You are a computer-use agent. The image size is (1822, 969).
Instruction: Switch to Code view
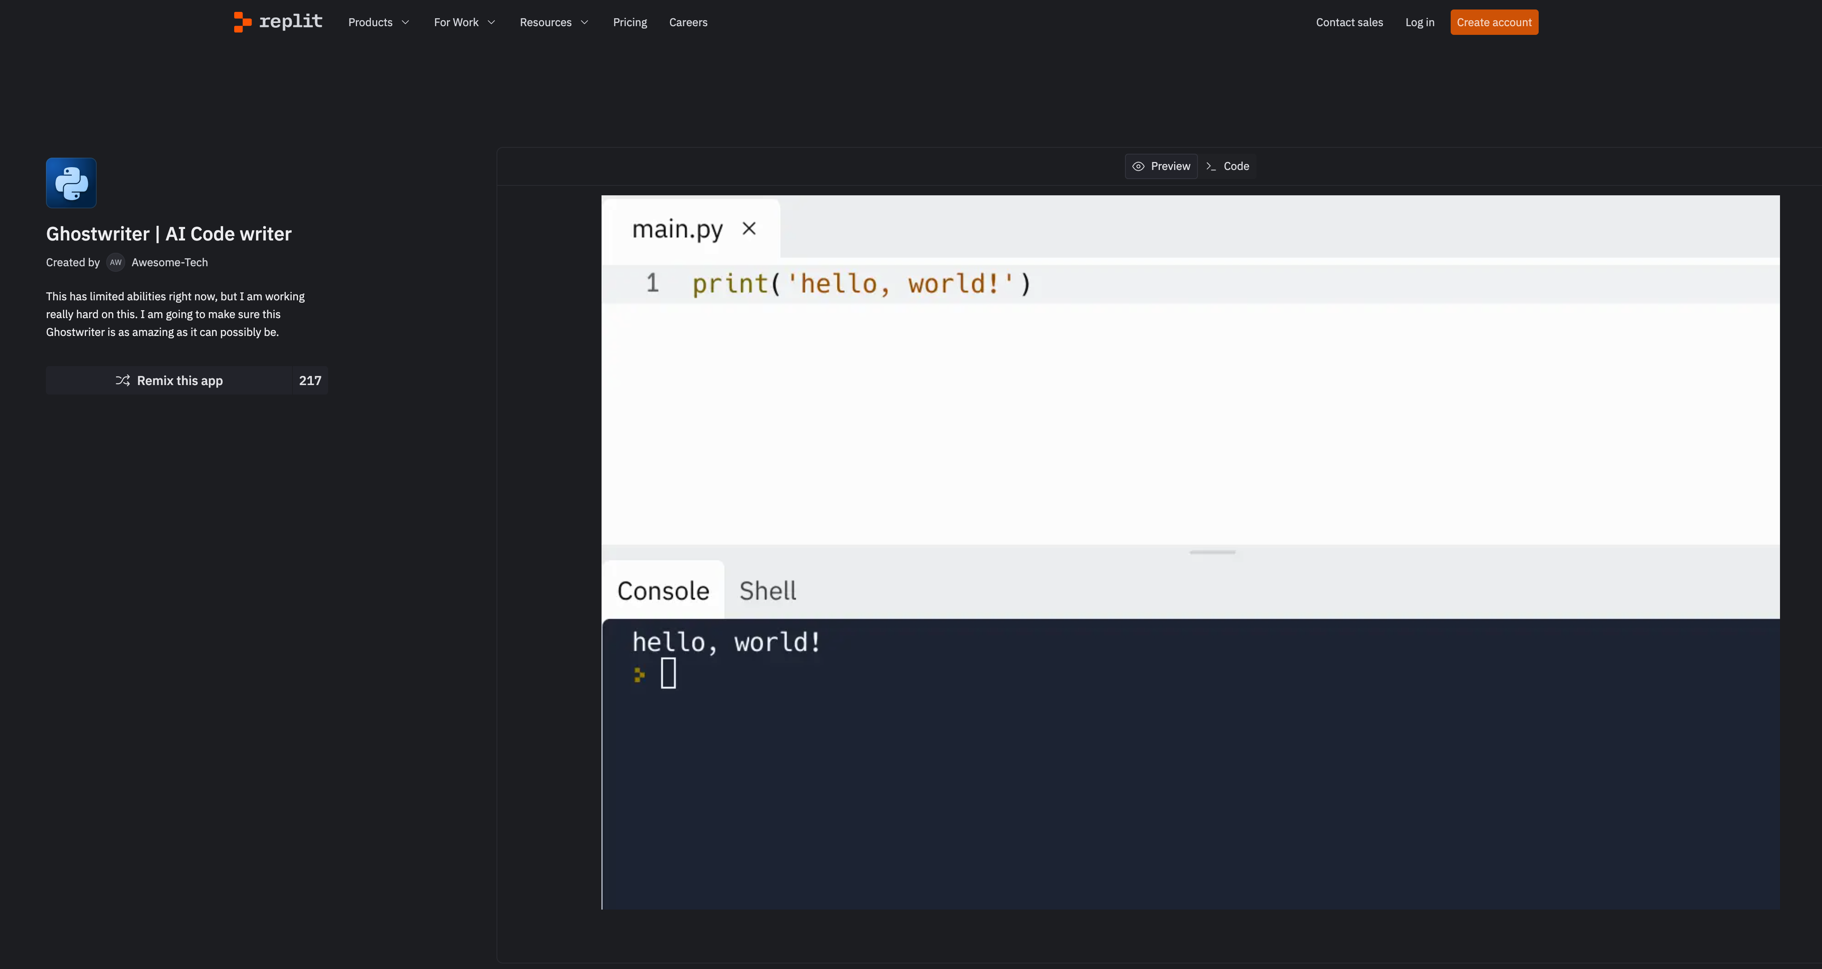[x=1228, y=166]
